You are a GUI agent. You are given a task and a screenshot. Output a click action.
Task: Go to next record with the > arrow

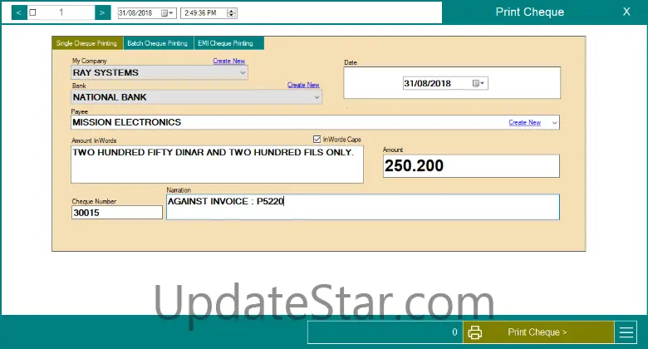(x=102, y=12)
